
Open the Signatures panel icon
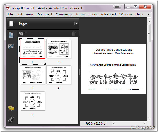pos(11,47)
